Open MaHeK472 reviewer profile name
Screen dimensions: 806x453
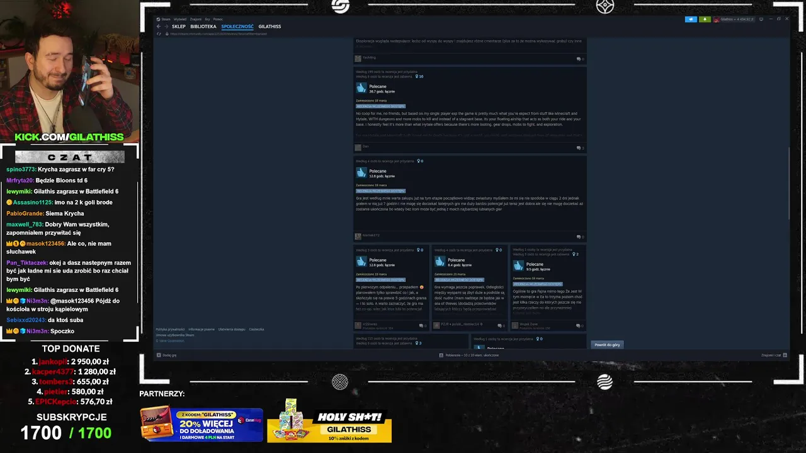coord(371,236)
